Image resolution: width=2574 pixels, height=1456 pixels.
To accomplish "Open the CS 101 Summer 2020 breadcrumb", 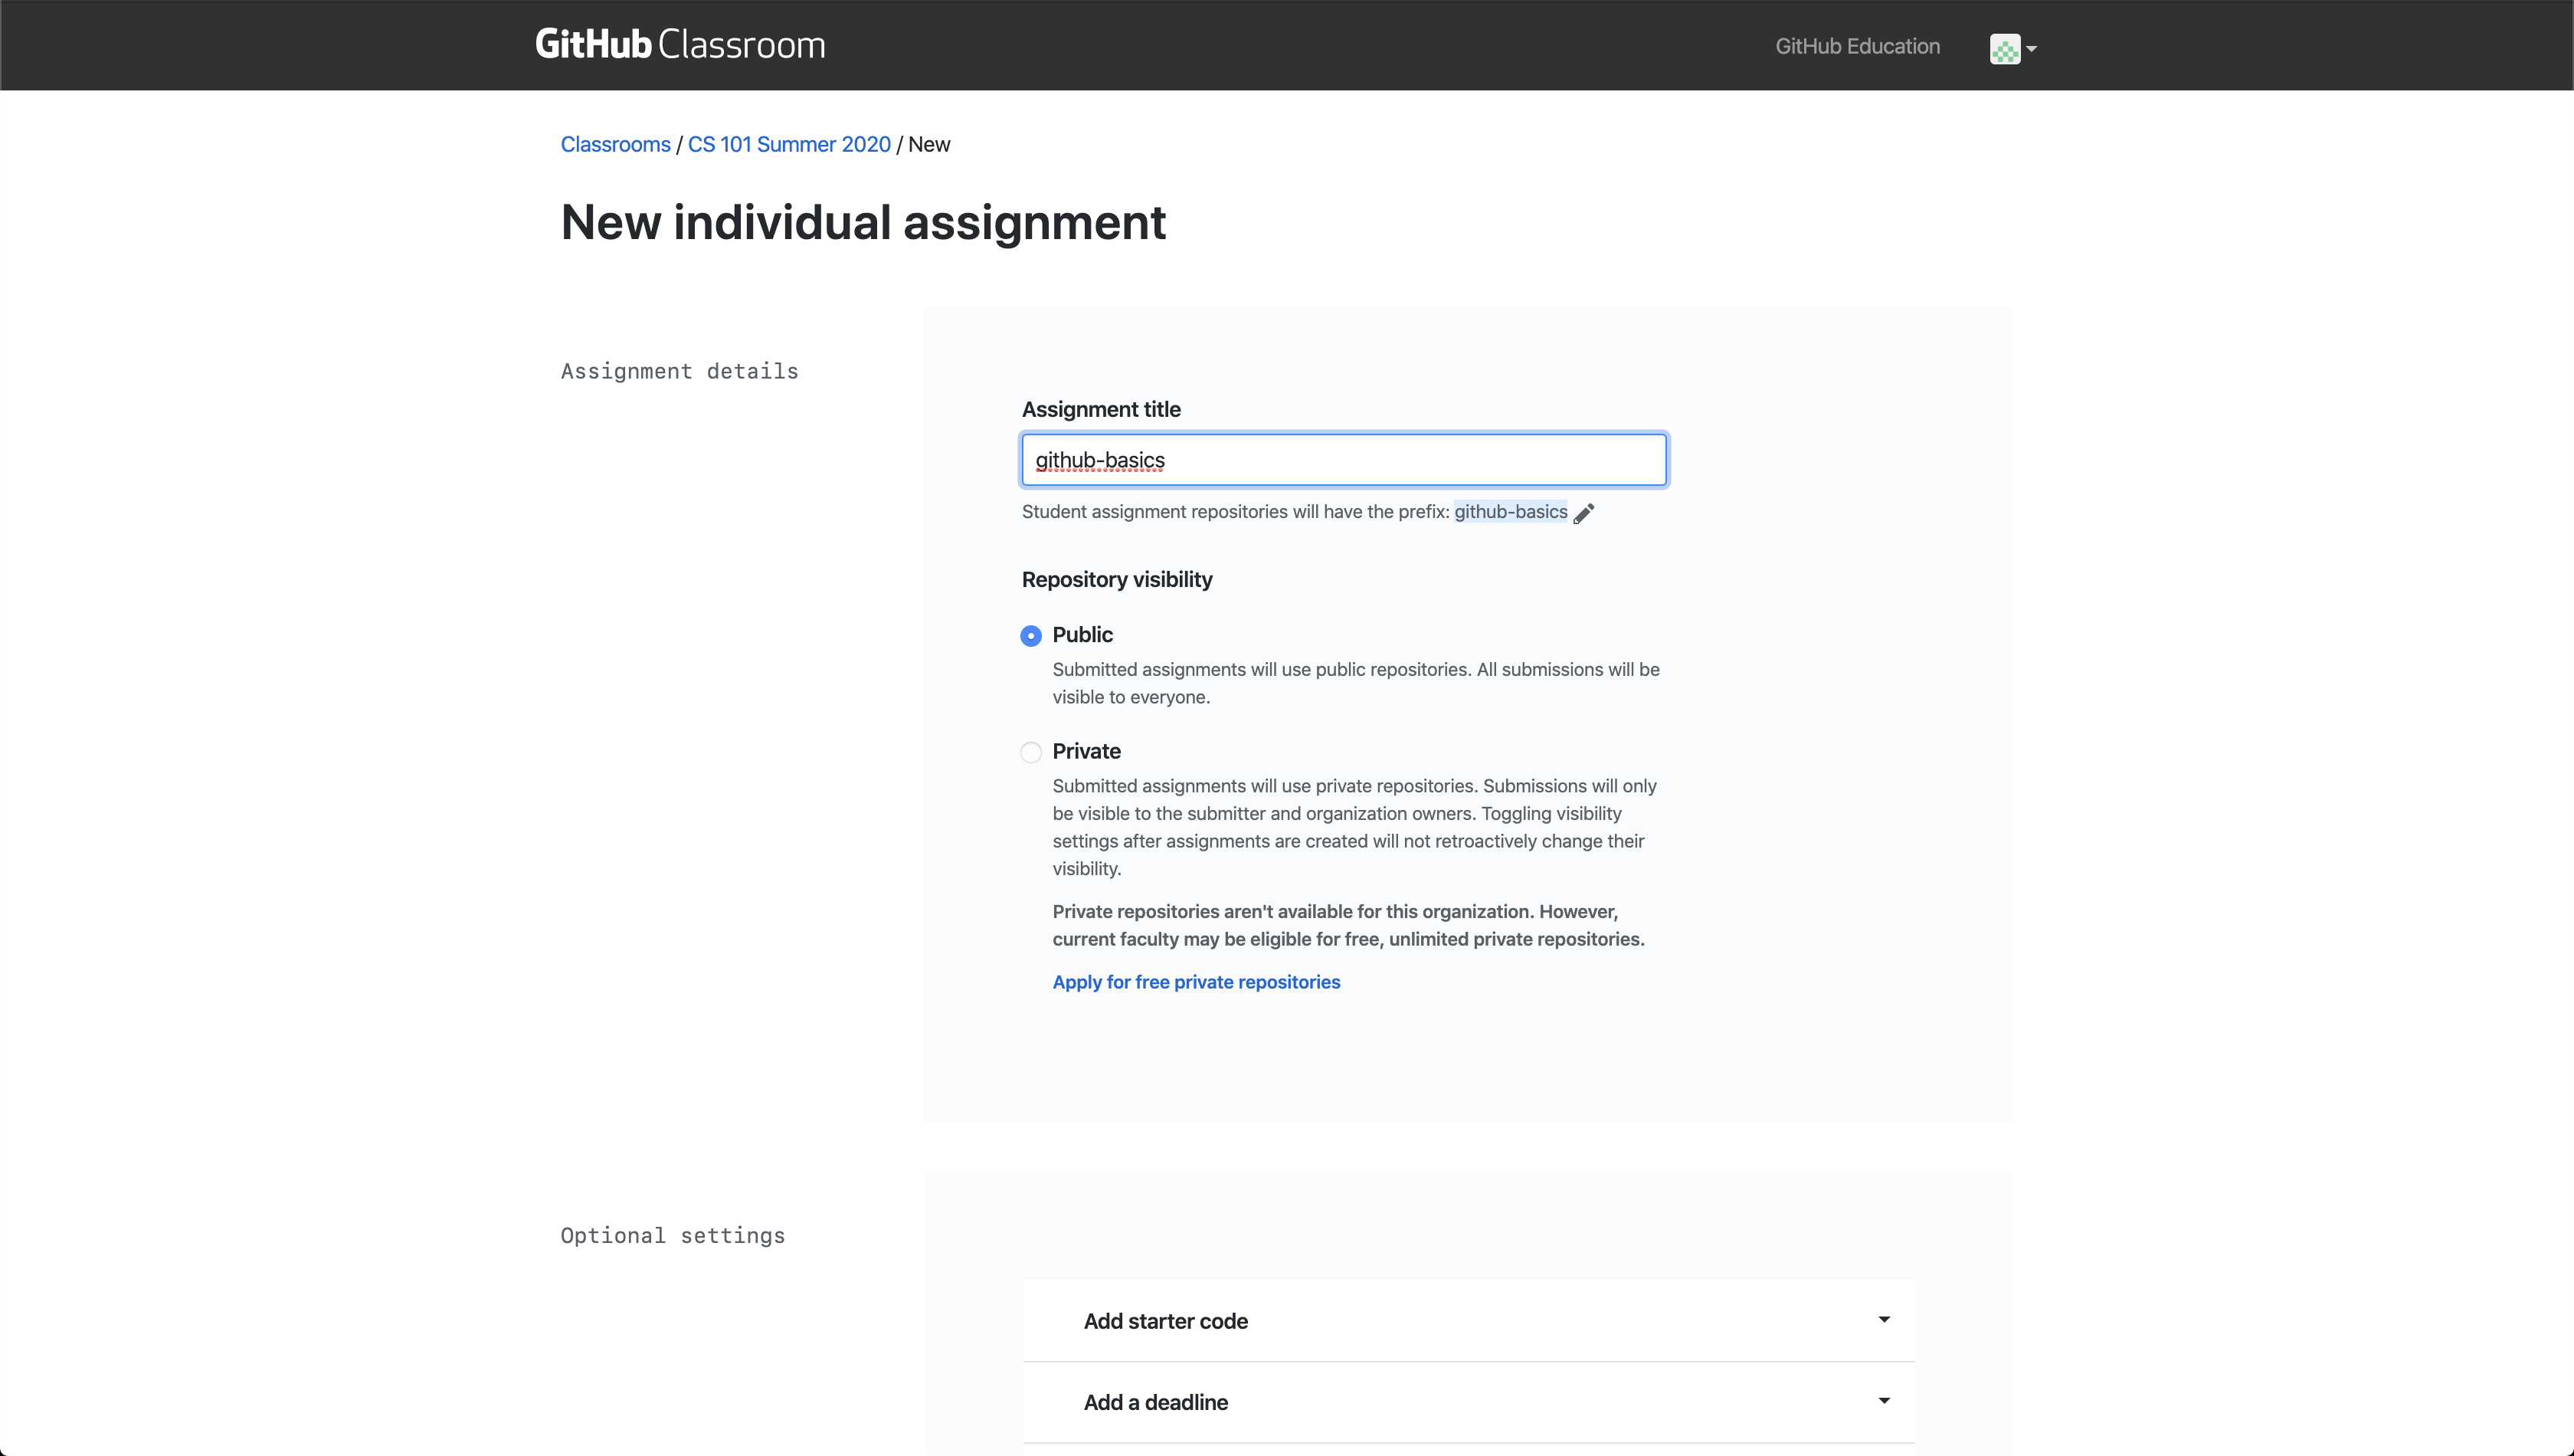I will point(789,144).
